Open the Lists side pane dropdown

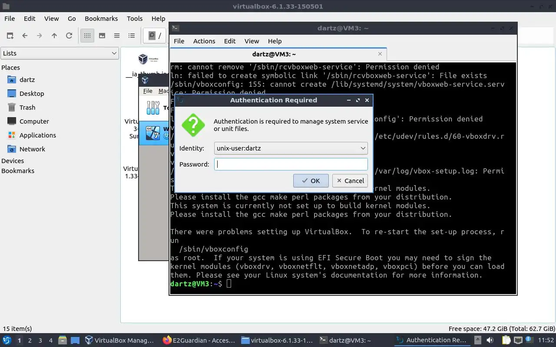(x=60, y=53)
